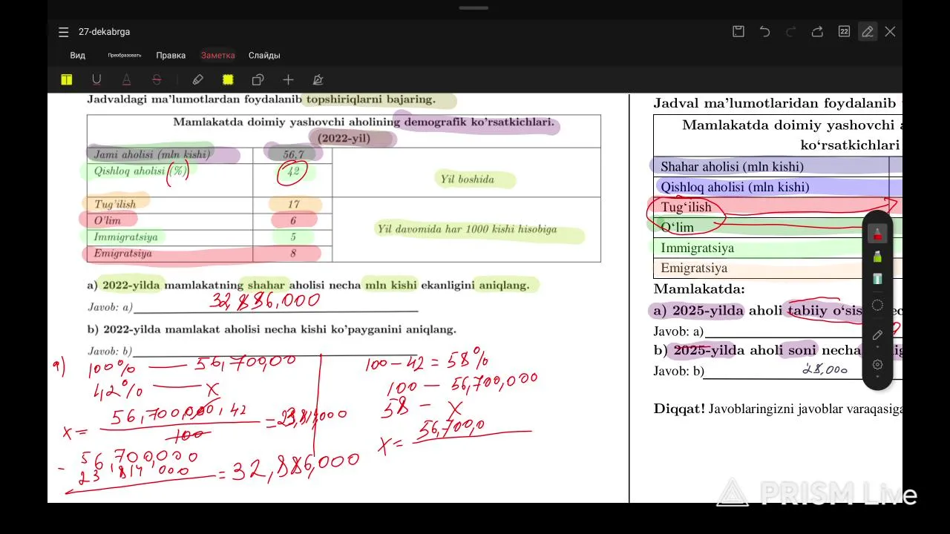This screenshot has width=950, height=534.
Task: Choose the underline annotation tool
Action: [x=96, y=80]
